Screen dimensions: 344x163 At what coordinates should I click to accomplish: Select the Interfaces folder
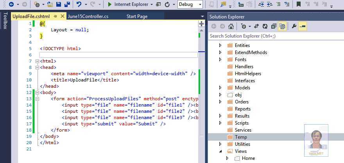pyautogui.click(x=245, y=80)
